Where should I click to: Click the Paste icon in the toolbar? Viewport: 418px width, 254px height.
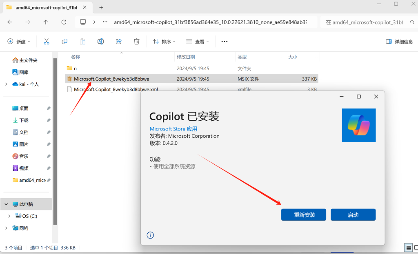(82, 41)
